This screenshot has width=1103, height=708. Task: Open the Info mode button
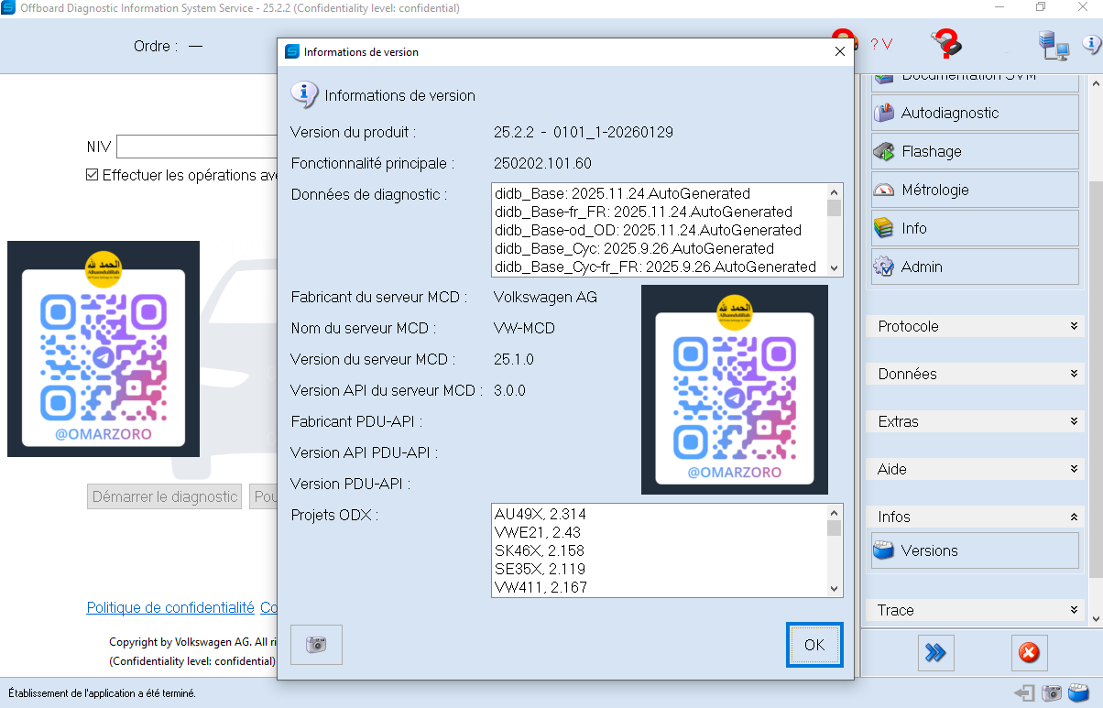[x=975, y=228]
